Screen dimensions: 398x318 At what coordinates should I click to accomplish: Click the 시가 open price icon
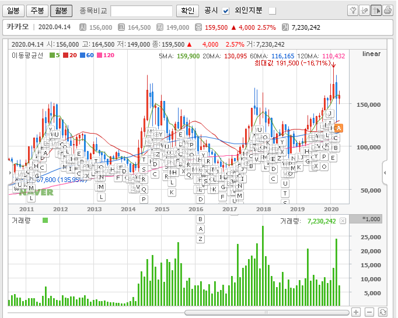click(x=83, y=27)
